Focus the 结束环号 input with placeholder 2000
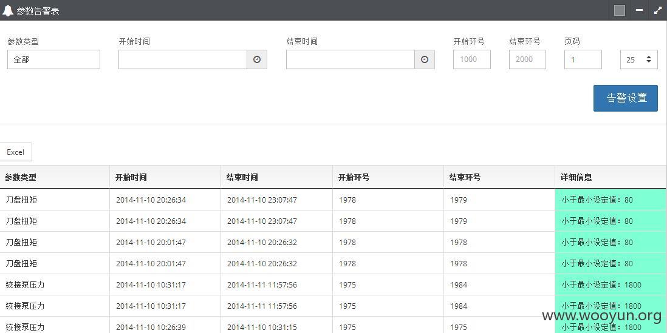Screen dimensions: 667x333 coord(527,59)
